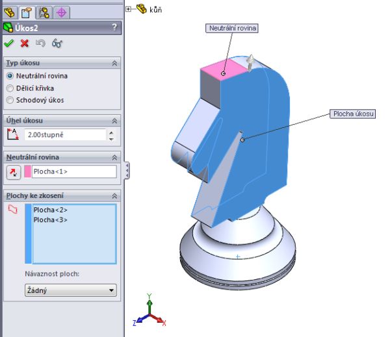390x337 pixels.
Task: Click the reverse direction button in Neutrální rovina
Action: tap(13, 172)
